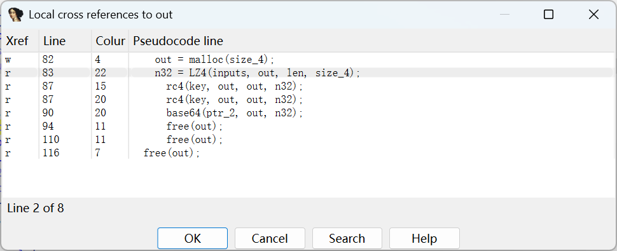The height and width of the screenshot is (251, 617).
Task: Select the free(out) row at line 116
Action: pos(308,153)
